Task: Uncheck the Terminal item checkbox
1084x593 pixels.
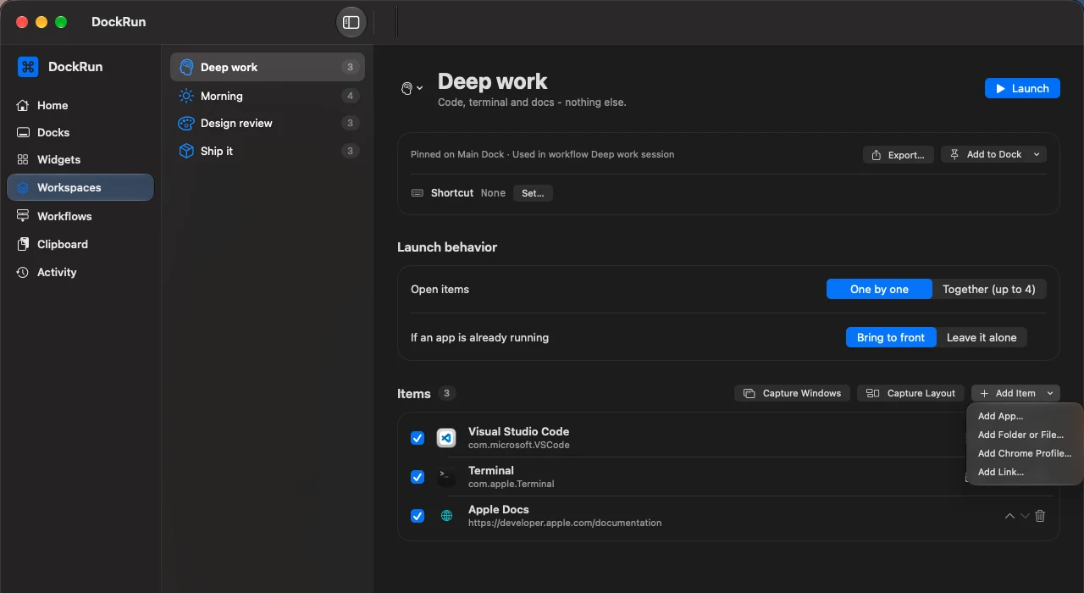Action: click(x=418, y=477)
